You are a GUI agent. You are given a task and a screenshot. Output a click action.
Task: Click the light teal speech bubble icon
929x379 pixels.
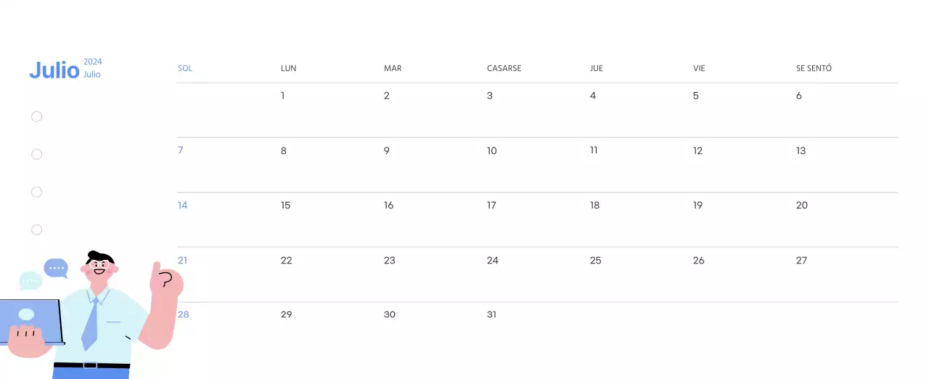(x=30, y=280)
